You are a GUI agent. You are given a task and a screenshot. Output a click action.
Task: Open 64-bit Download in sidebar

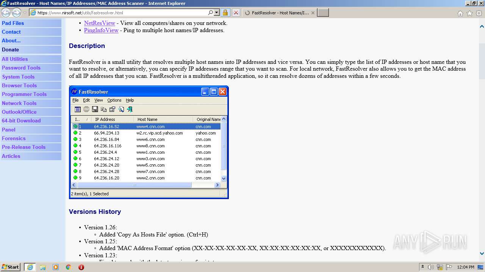(x=21, y=121)
